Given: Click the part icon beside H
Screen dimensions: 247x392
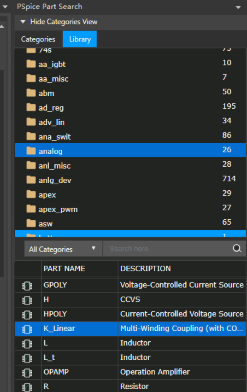Looking at the screenshot, I should (x=27, y=300).
